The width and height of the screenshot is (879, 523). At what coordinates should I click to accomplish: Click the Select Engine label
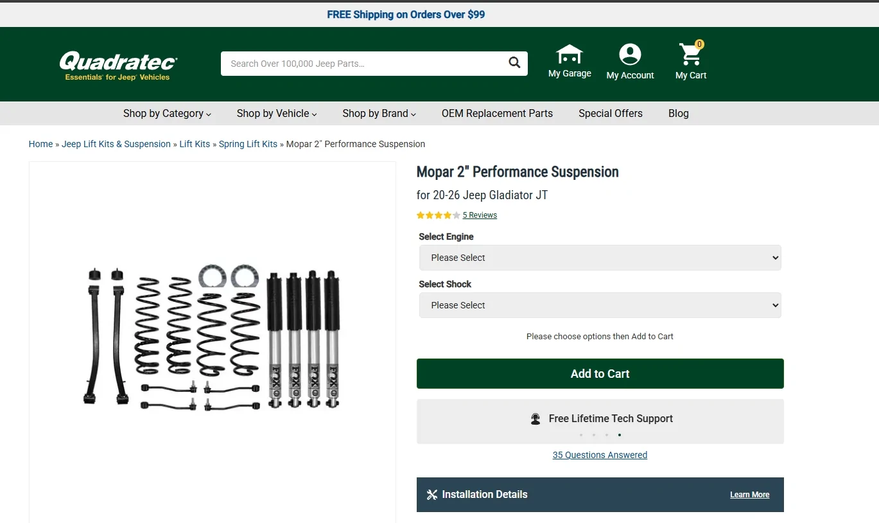pos(446,237)
